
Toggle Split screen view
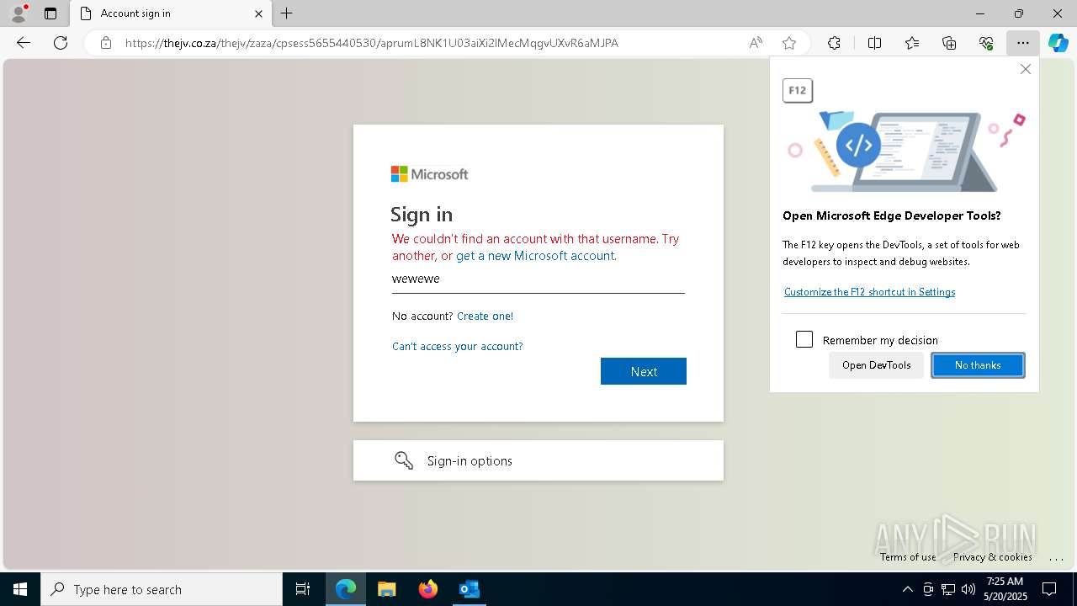pos(874,43)
